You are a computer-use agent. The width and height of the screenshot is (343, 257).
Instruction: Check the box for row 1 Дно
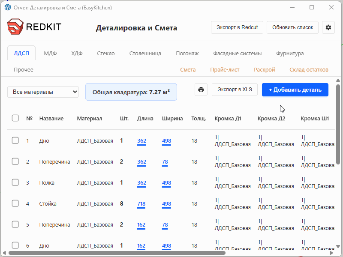tap(15, 140)
